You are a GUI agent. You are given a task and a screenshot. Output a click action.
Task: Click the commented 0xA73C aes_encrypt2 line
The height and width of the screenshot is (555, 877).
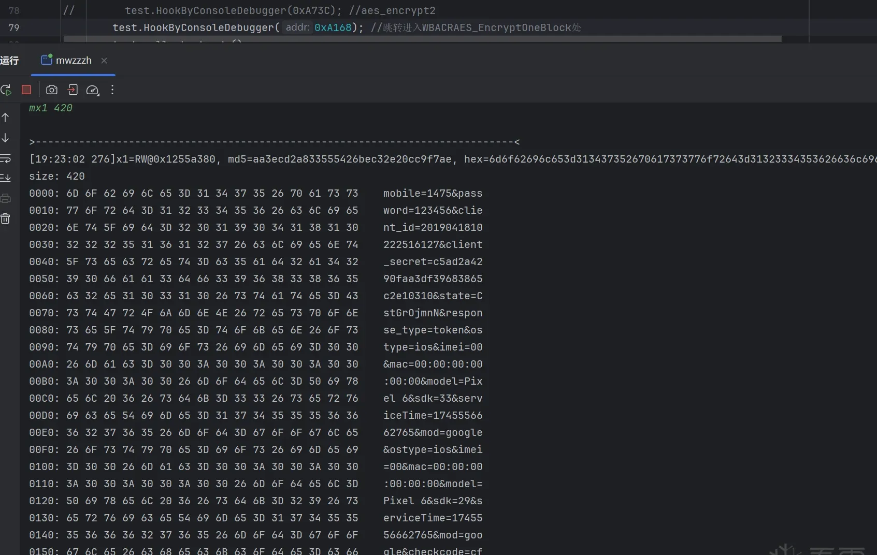pyautogui.click(x=280, y=10)
